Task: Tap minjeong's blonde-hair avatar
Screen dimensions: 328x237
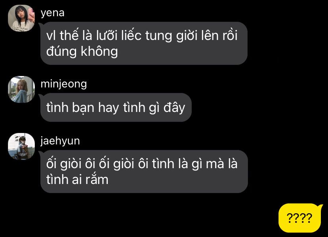Action: 21,89
